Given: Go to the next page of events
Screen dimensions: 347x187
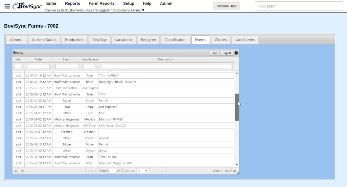Looking at the screenshot, I should 127,171.
